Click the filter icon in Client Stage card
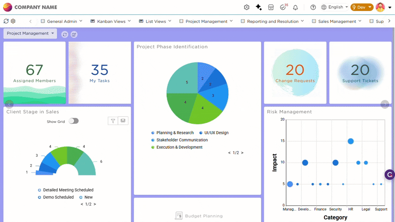 click(x=113, y=121)
